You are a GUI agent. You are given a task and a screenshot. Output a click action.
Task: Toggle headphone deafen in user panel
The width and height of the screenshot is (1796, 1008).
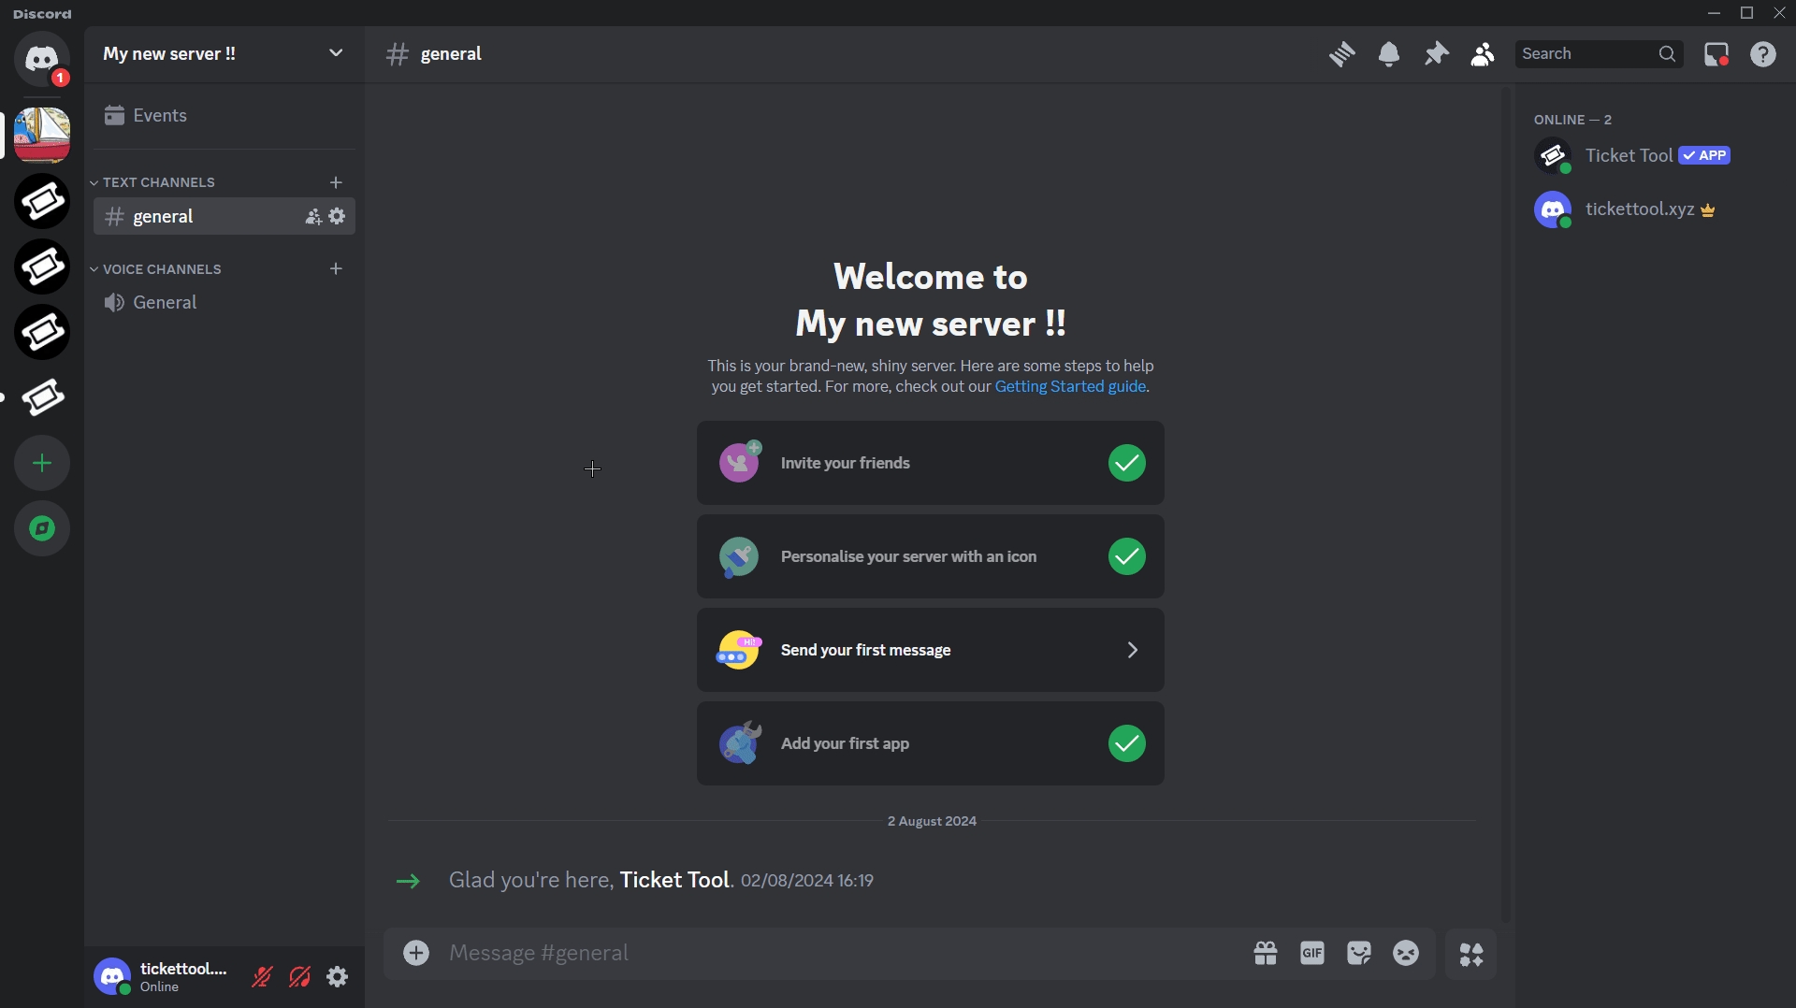pyautogui.click(x=299, y=977)
